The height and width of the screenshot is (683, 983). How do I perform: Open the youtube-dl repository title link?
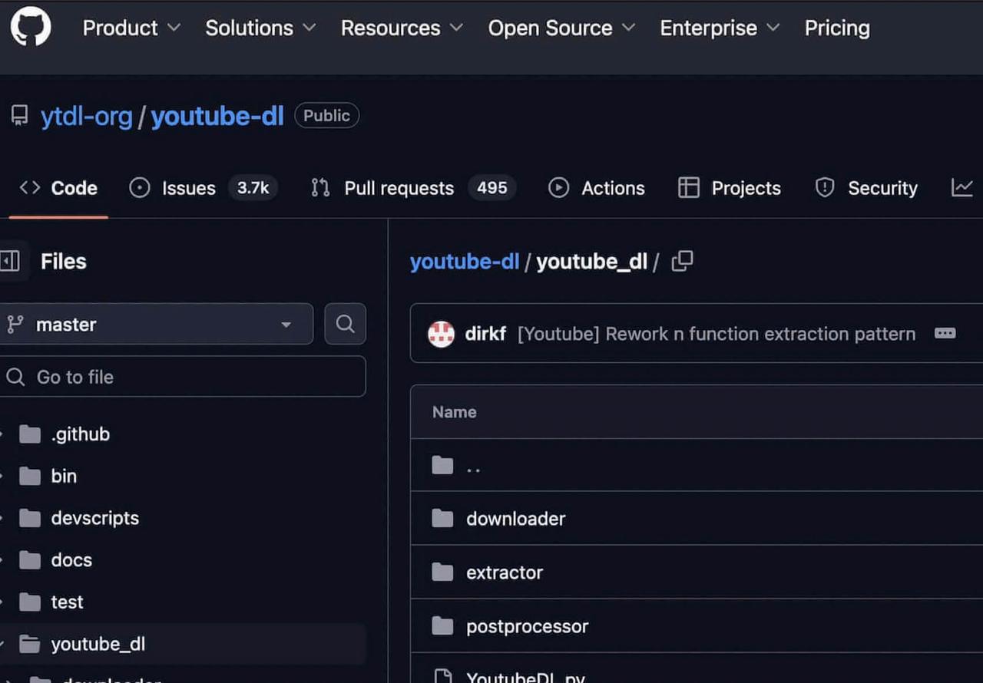pyautogui.click(x=217, y=117)
